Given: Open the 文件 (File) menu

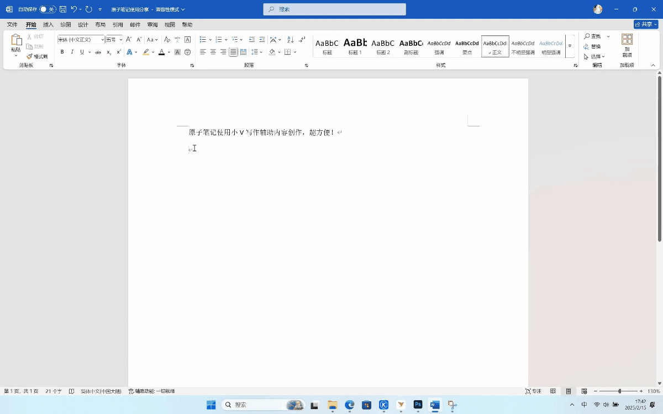Looking at the screenshot, I should click(x=12, y=25).
